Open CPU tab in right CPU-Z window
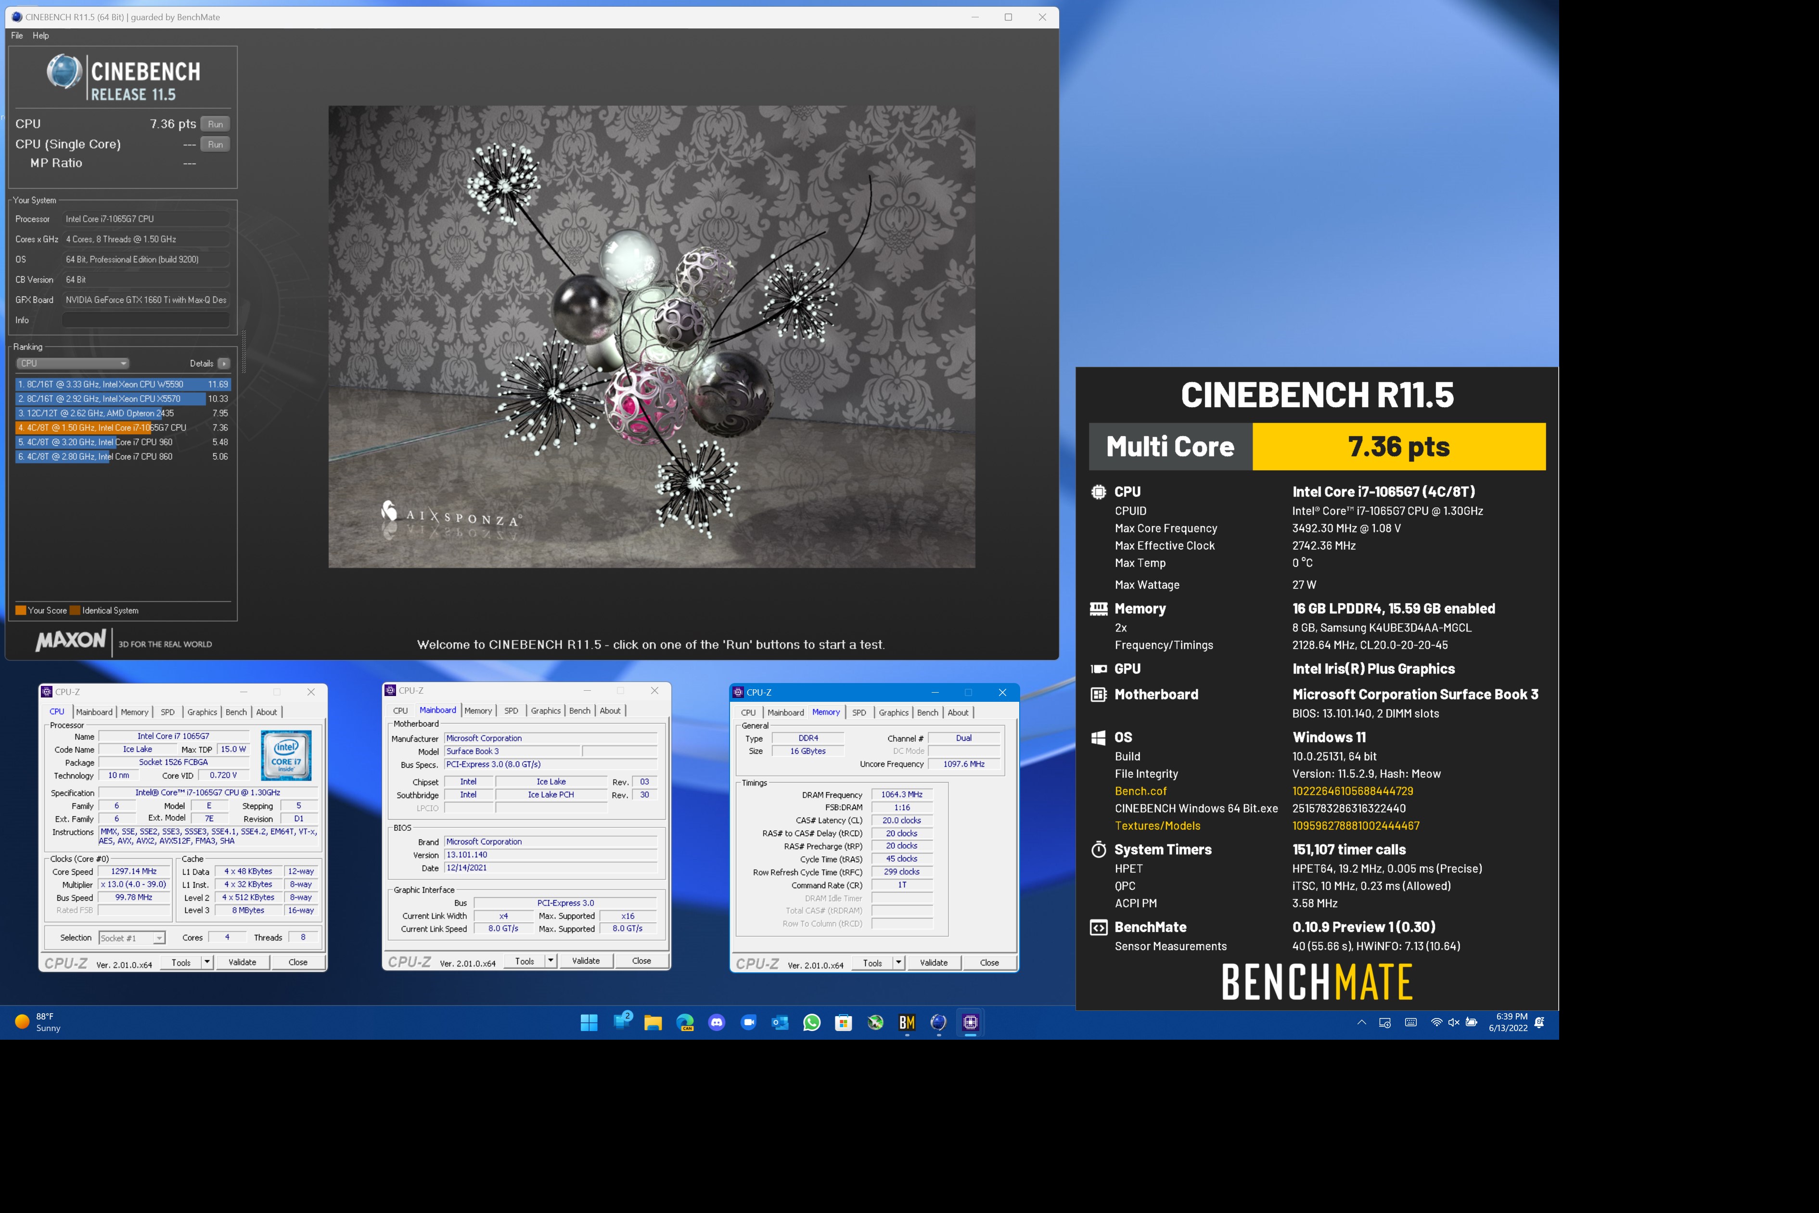The image size is (1819, 1213). (x=748, y=712)
